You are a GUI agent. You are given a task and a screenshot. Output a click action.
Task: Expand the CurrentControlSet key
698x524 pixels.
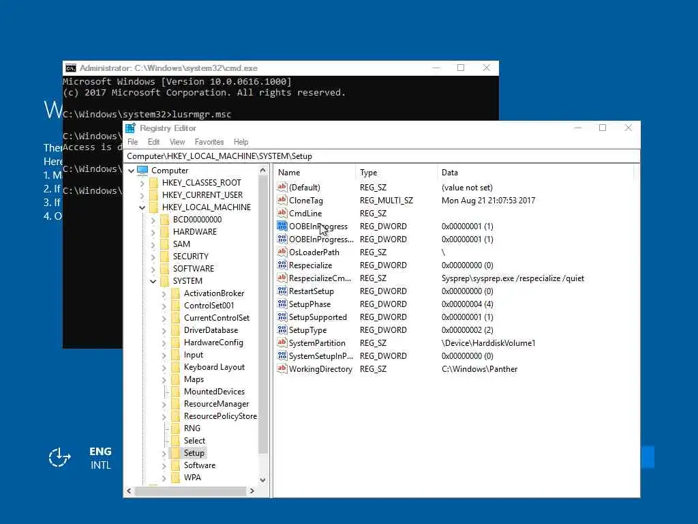click(x=164, y=318)
